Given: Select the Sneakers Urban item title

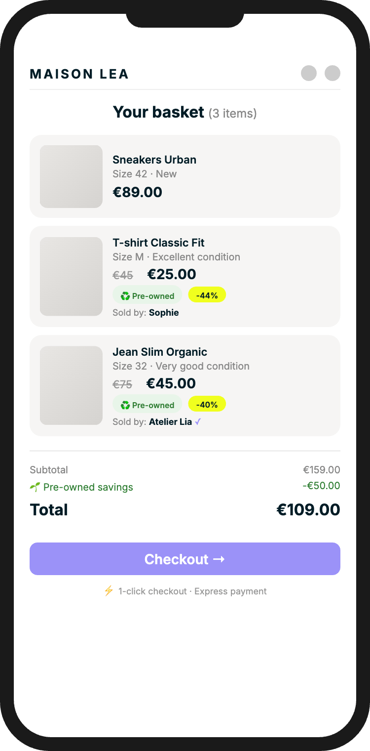Looking at the screenshot, I should (154, 160).
